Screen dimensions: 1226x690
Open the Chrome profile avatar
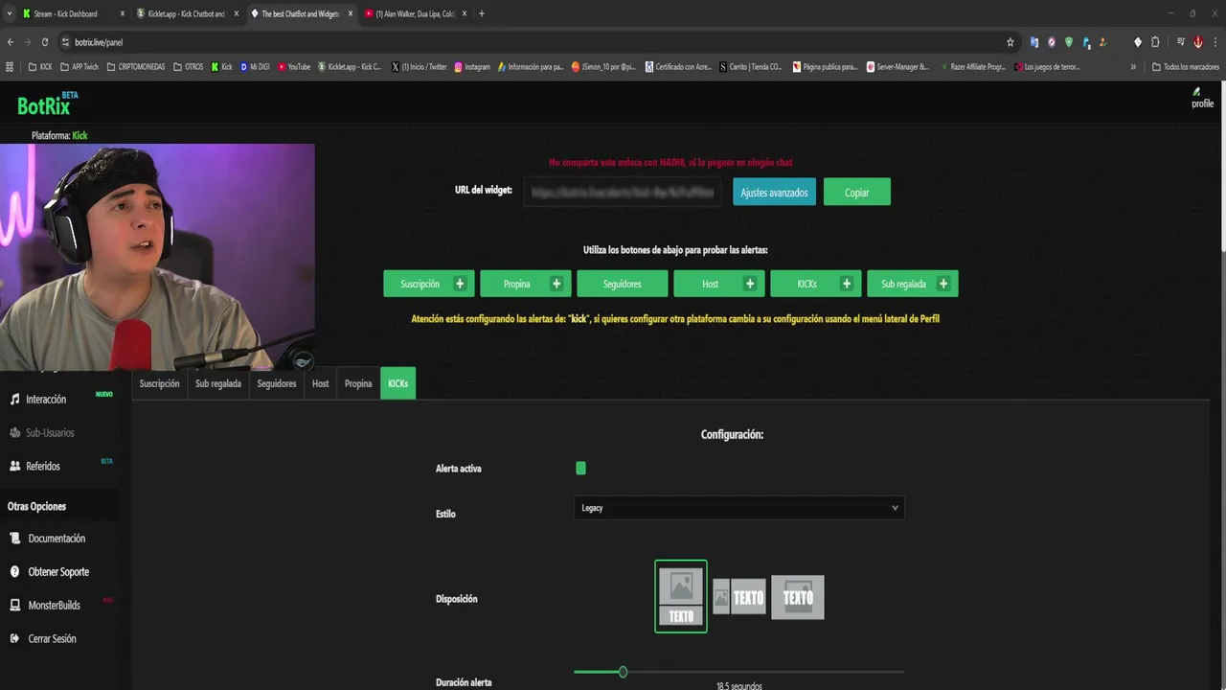[1198, 42]
